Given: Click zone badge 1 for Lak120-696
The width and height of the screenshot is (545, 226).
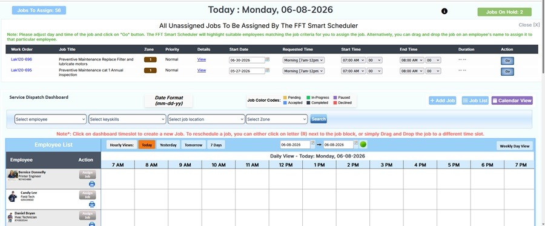Looking at the screenshot, I should point(150,59).
